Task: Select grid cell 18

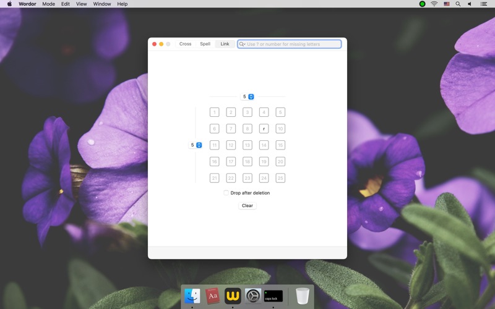Action: [247, 162]
